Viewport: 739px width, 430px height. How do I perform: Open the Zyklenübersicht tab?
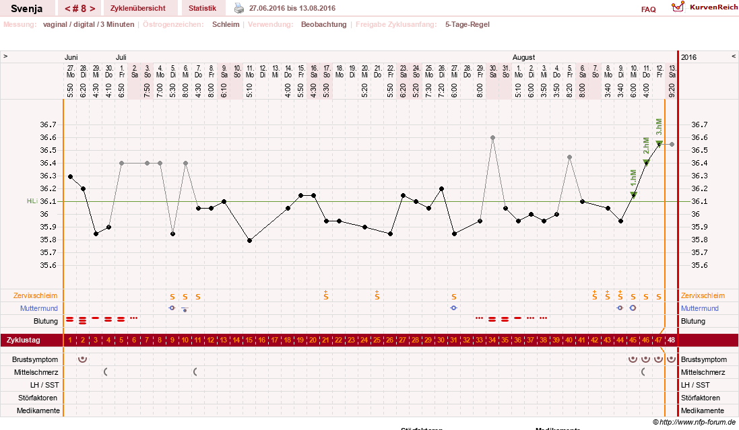[137, 8]
